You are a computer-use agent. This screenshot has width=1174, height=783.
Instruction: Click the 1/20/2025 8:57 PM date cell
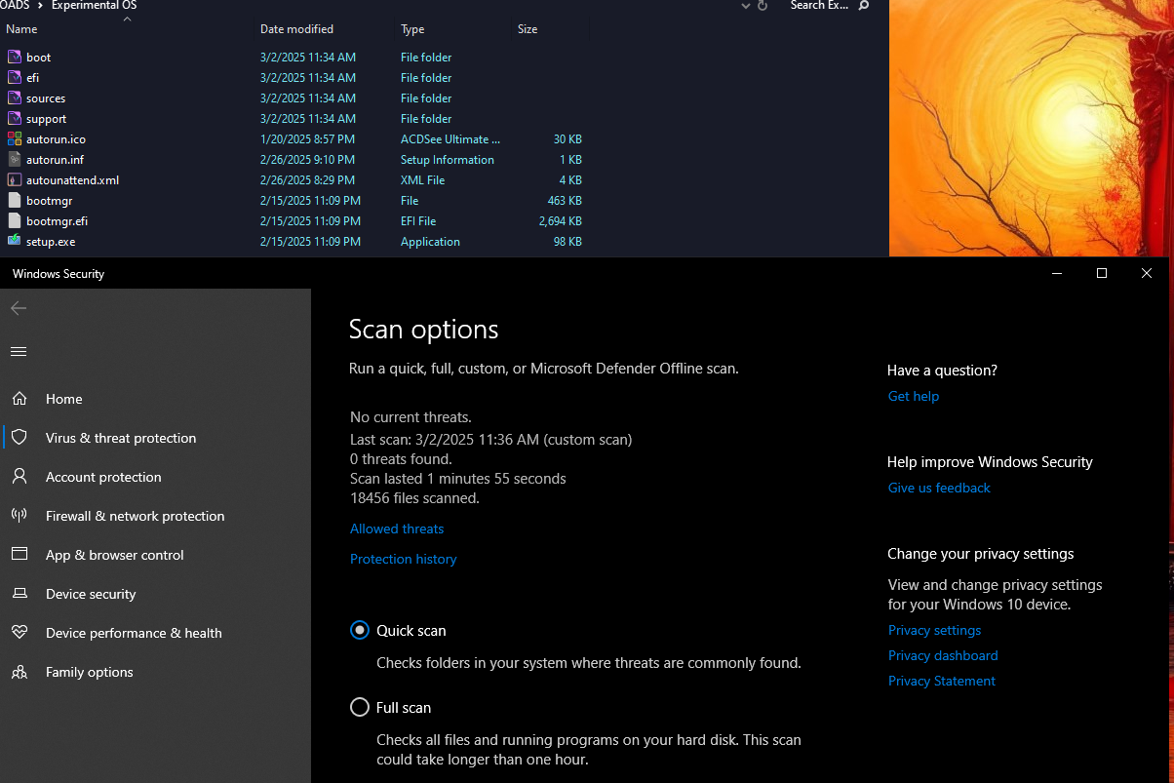click(307, 139)
